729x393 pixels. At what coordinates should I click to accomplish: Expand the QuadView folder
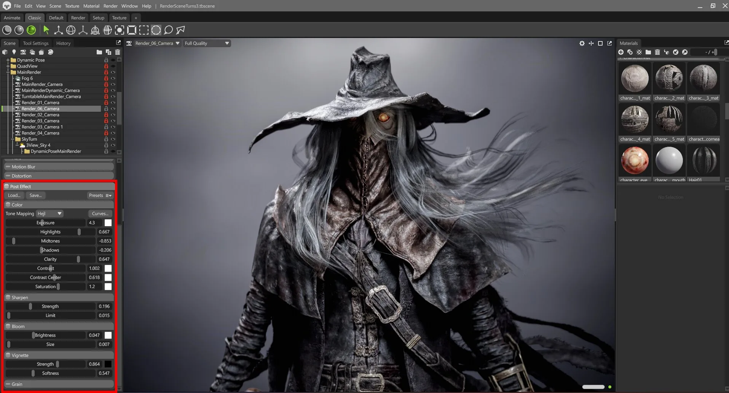point(8,66)
